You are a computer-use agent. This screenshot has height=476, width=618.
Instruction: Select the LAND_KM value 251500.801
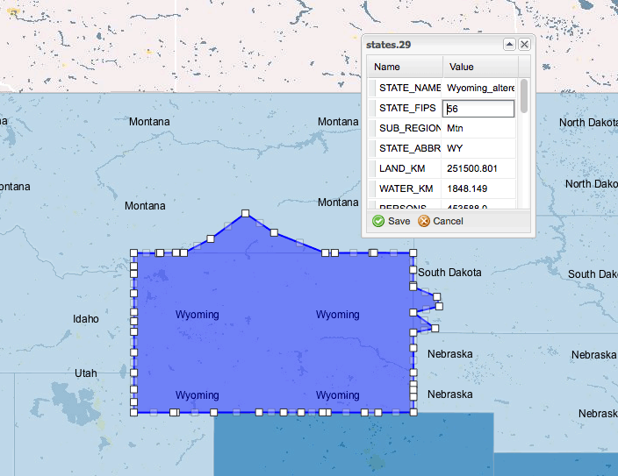[479, 168]
